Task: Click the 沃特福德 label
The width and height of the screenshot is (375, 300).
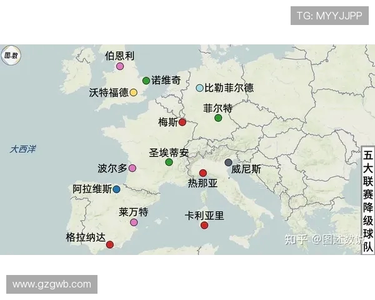Action: [109, 92]
